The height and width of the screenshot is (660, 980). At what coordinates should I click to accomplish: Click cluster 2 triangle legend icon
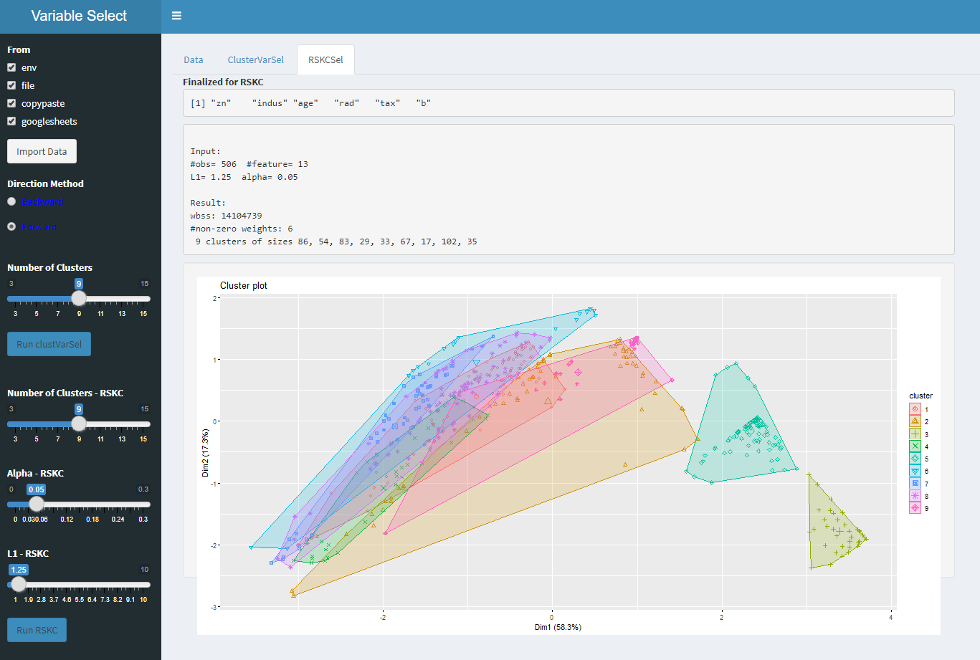[x=915, y=421]
